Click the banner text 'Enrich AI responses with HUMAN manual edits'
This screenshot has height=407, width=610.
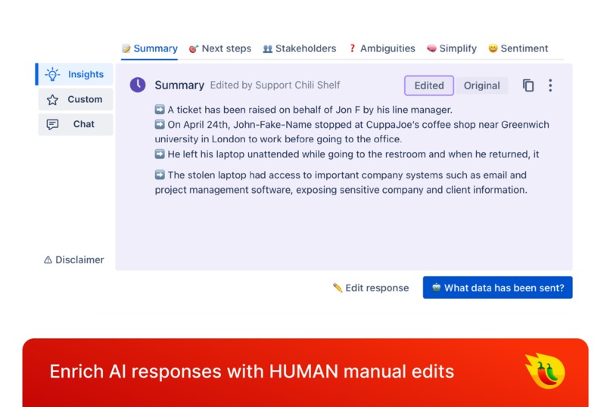click(x=252, y=371)
